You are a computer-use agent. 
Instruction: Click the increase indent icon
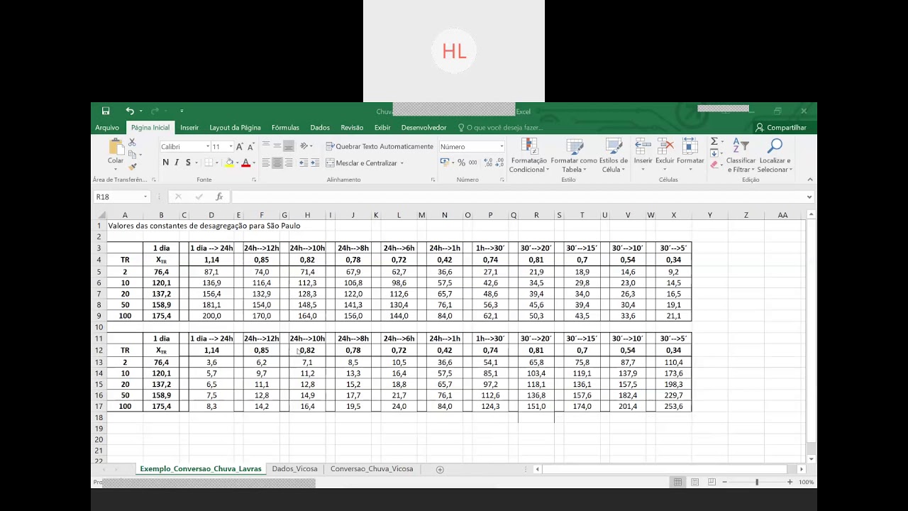click(x=314, y=163)
